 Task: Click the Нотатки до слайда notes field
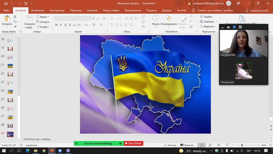pyautogui.click(x=145, y=139)
